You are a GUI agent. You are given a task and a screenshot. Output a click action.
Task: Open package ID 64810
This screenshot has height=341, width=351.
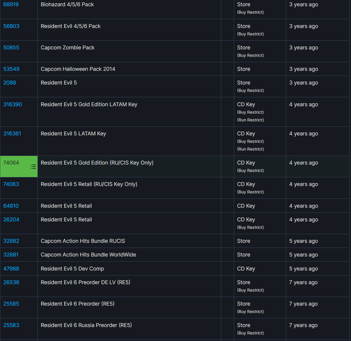pyautogui.click(x=11, y=206)
